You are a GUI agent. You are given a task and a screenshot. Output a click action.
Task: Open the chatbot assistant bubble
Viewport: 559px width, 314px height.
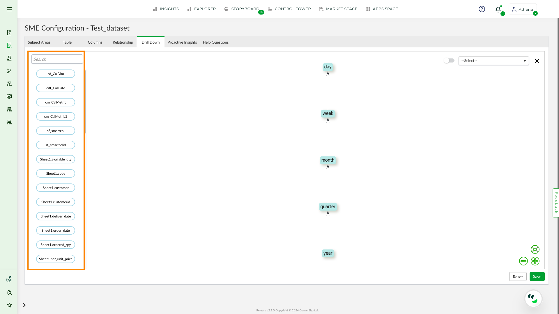pos(533,299)
